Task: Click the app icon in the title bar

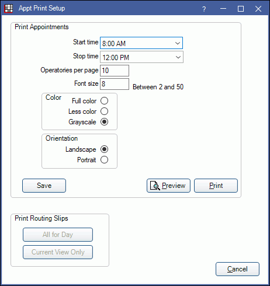Action: (x=8, y=8)
